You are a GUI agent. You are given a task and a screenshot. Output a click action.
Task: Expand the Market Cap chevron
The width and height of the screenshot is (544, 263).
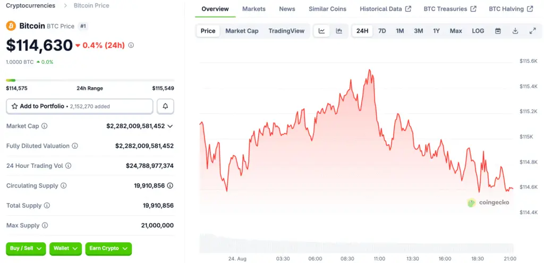[170, 126]
